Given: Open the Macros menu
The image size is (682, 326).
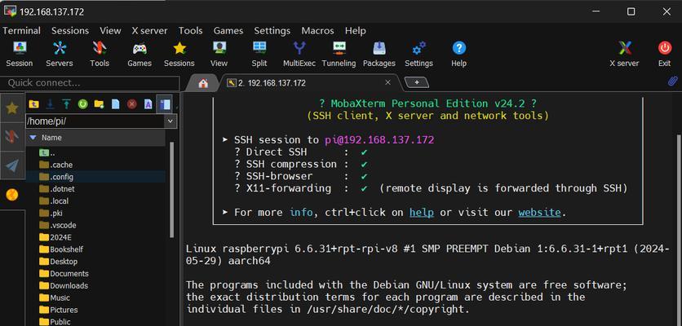Looking at the screenshot, I should click(317, 31).
